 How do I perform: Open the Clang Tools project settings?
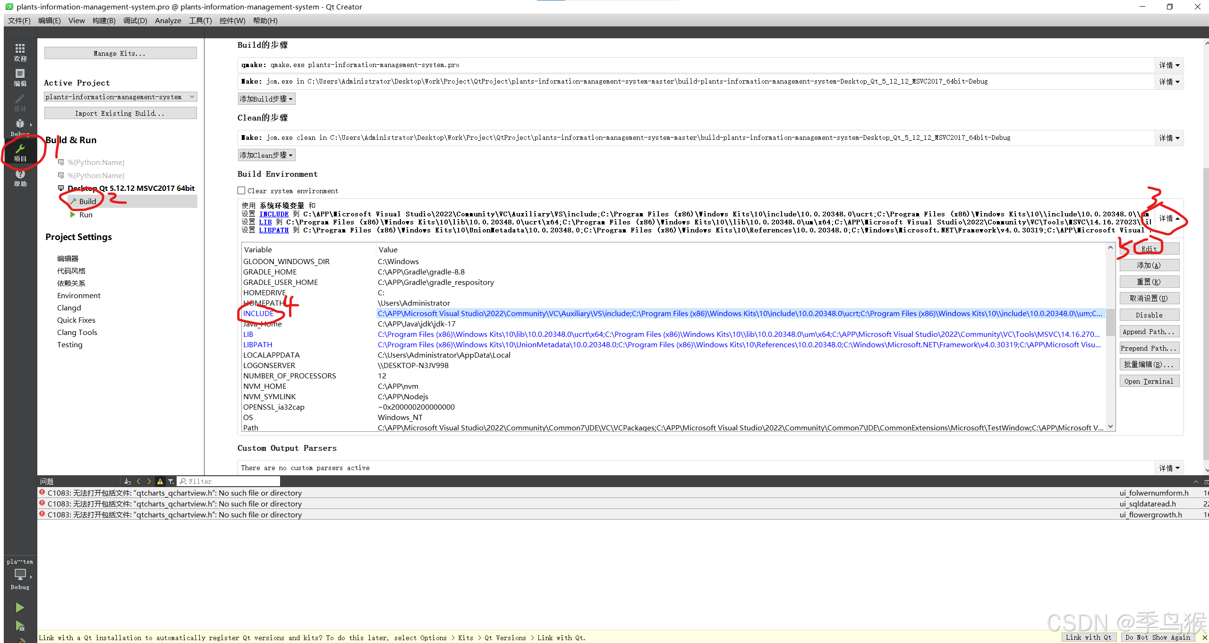(77, 332)
